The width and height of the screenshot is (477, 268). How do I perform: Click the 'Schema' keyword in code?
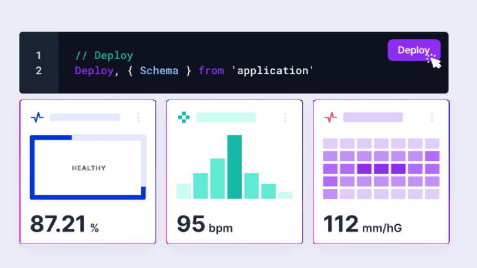point(159,71)
